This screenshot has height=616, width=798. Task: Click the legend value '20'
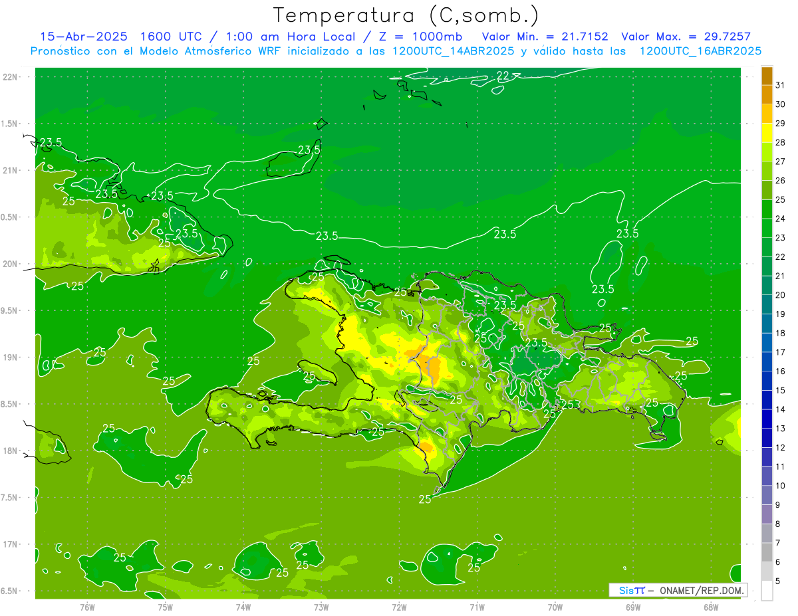point(781,295)
